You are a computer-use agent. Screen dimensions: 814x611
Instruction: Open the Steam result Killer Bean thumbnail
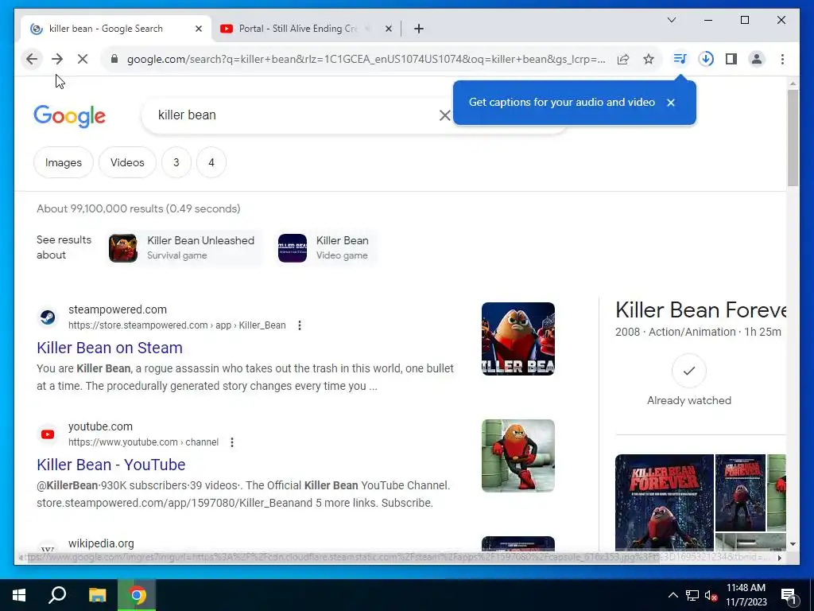(518, 339)
